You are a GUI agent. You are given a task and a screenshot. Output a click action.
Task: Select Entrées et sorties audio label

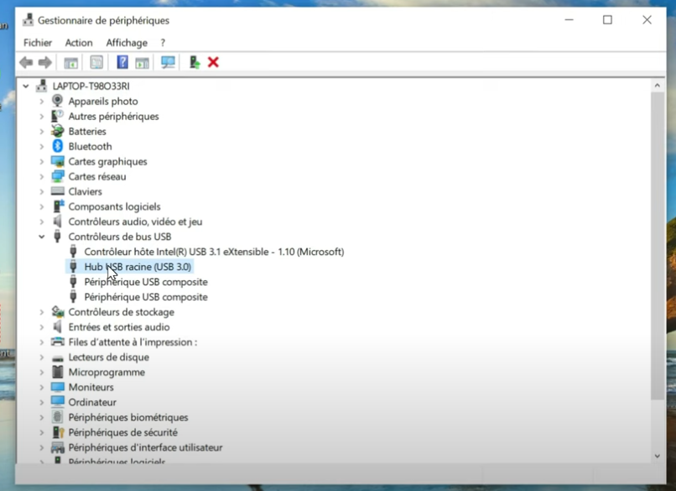coord(119,327)
